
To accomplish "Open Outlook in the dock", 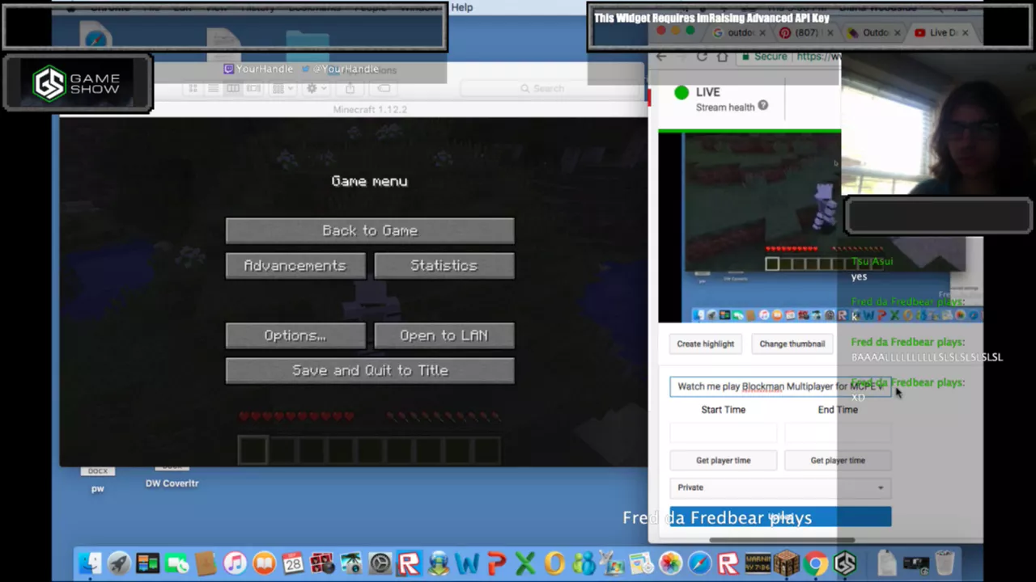I will [x=554, y=563].
